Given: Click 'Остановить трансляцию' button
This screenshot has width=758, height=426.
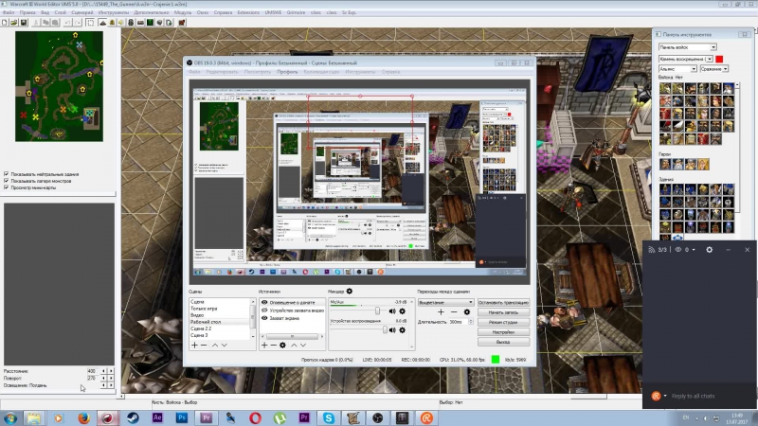Looking at the screenshot, I should click(x=503, y=302).
